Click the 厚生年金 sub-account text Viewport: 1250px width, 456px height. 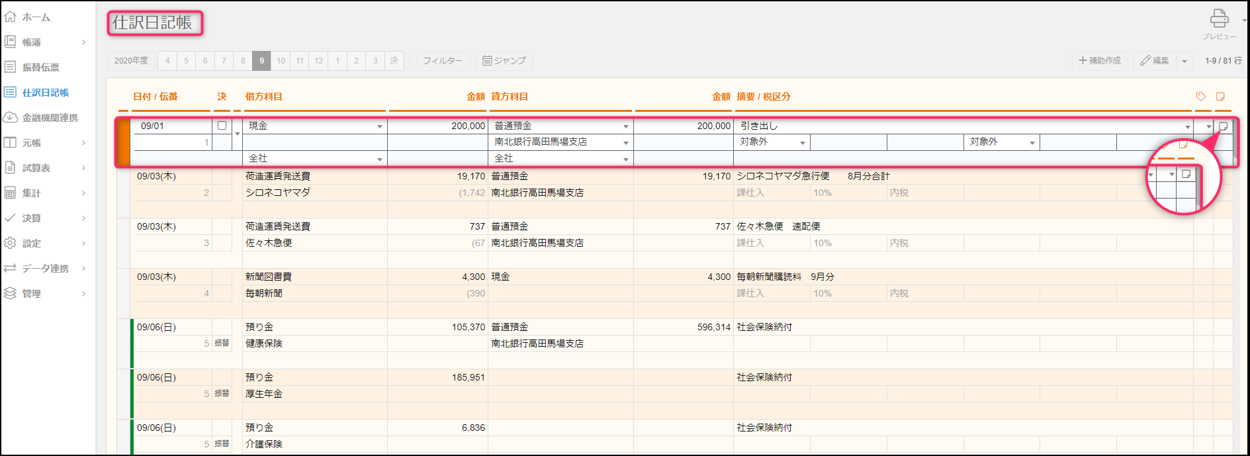(x=264, y=394)
